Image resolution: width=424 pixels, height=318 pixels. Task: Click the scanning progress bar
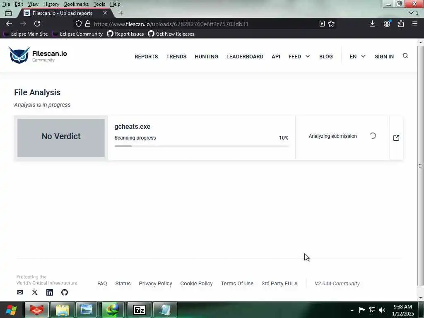[202, 146]
